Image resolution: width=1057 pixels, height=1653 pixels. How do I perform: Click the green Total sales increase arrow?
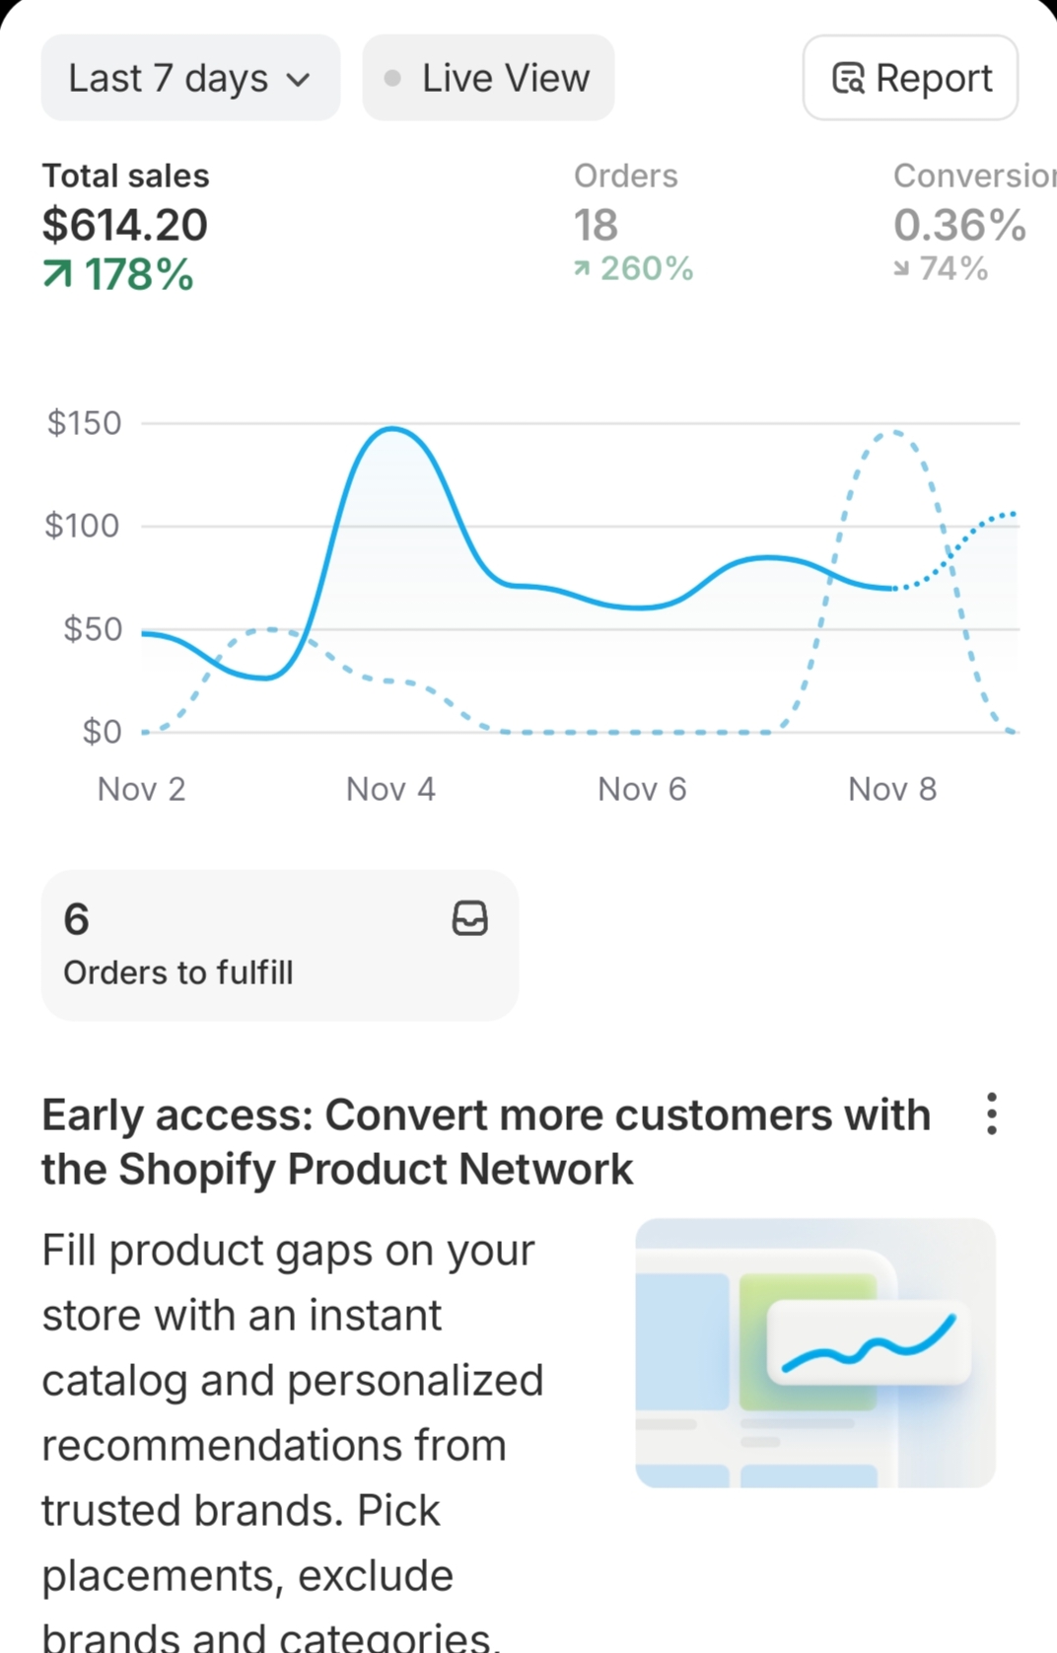point(58,274)
